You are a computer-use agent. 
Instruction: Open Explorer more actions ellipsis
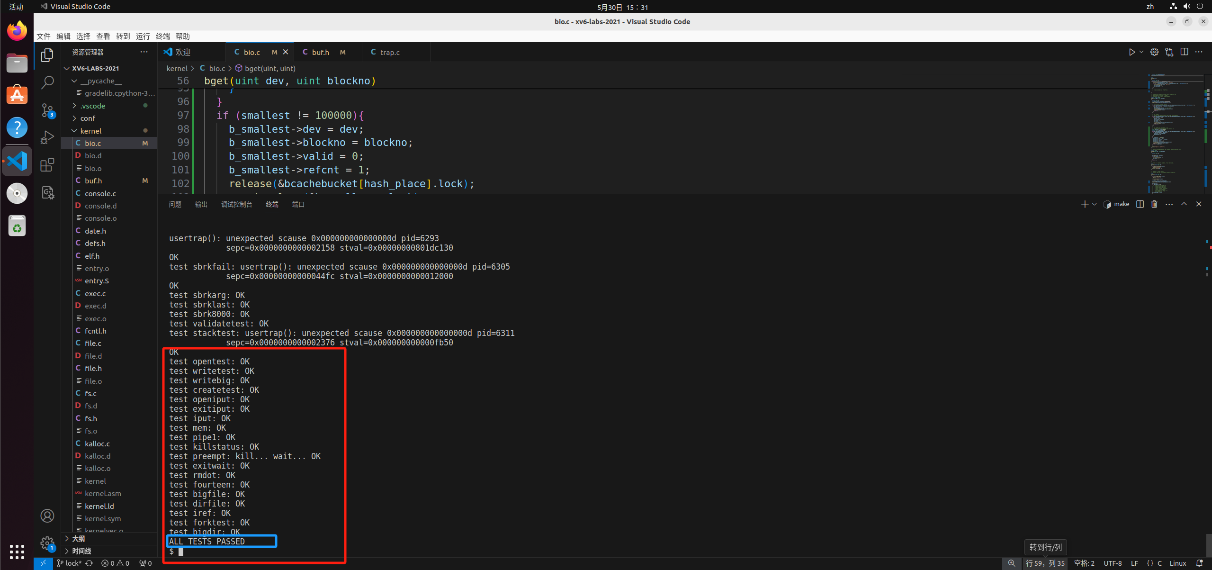pyautogui.click(x=144, y=52)
